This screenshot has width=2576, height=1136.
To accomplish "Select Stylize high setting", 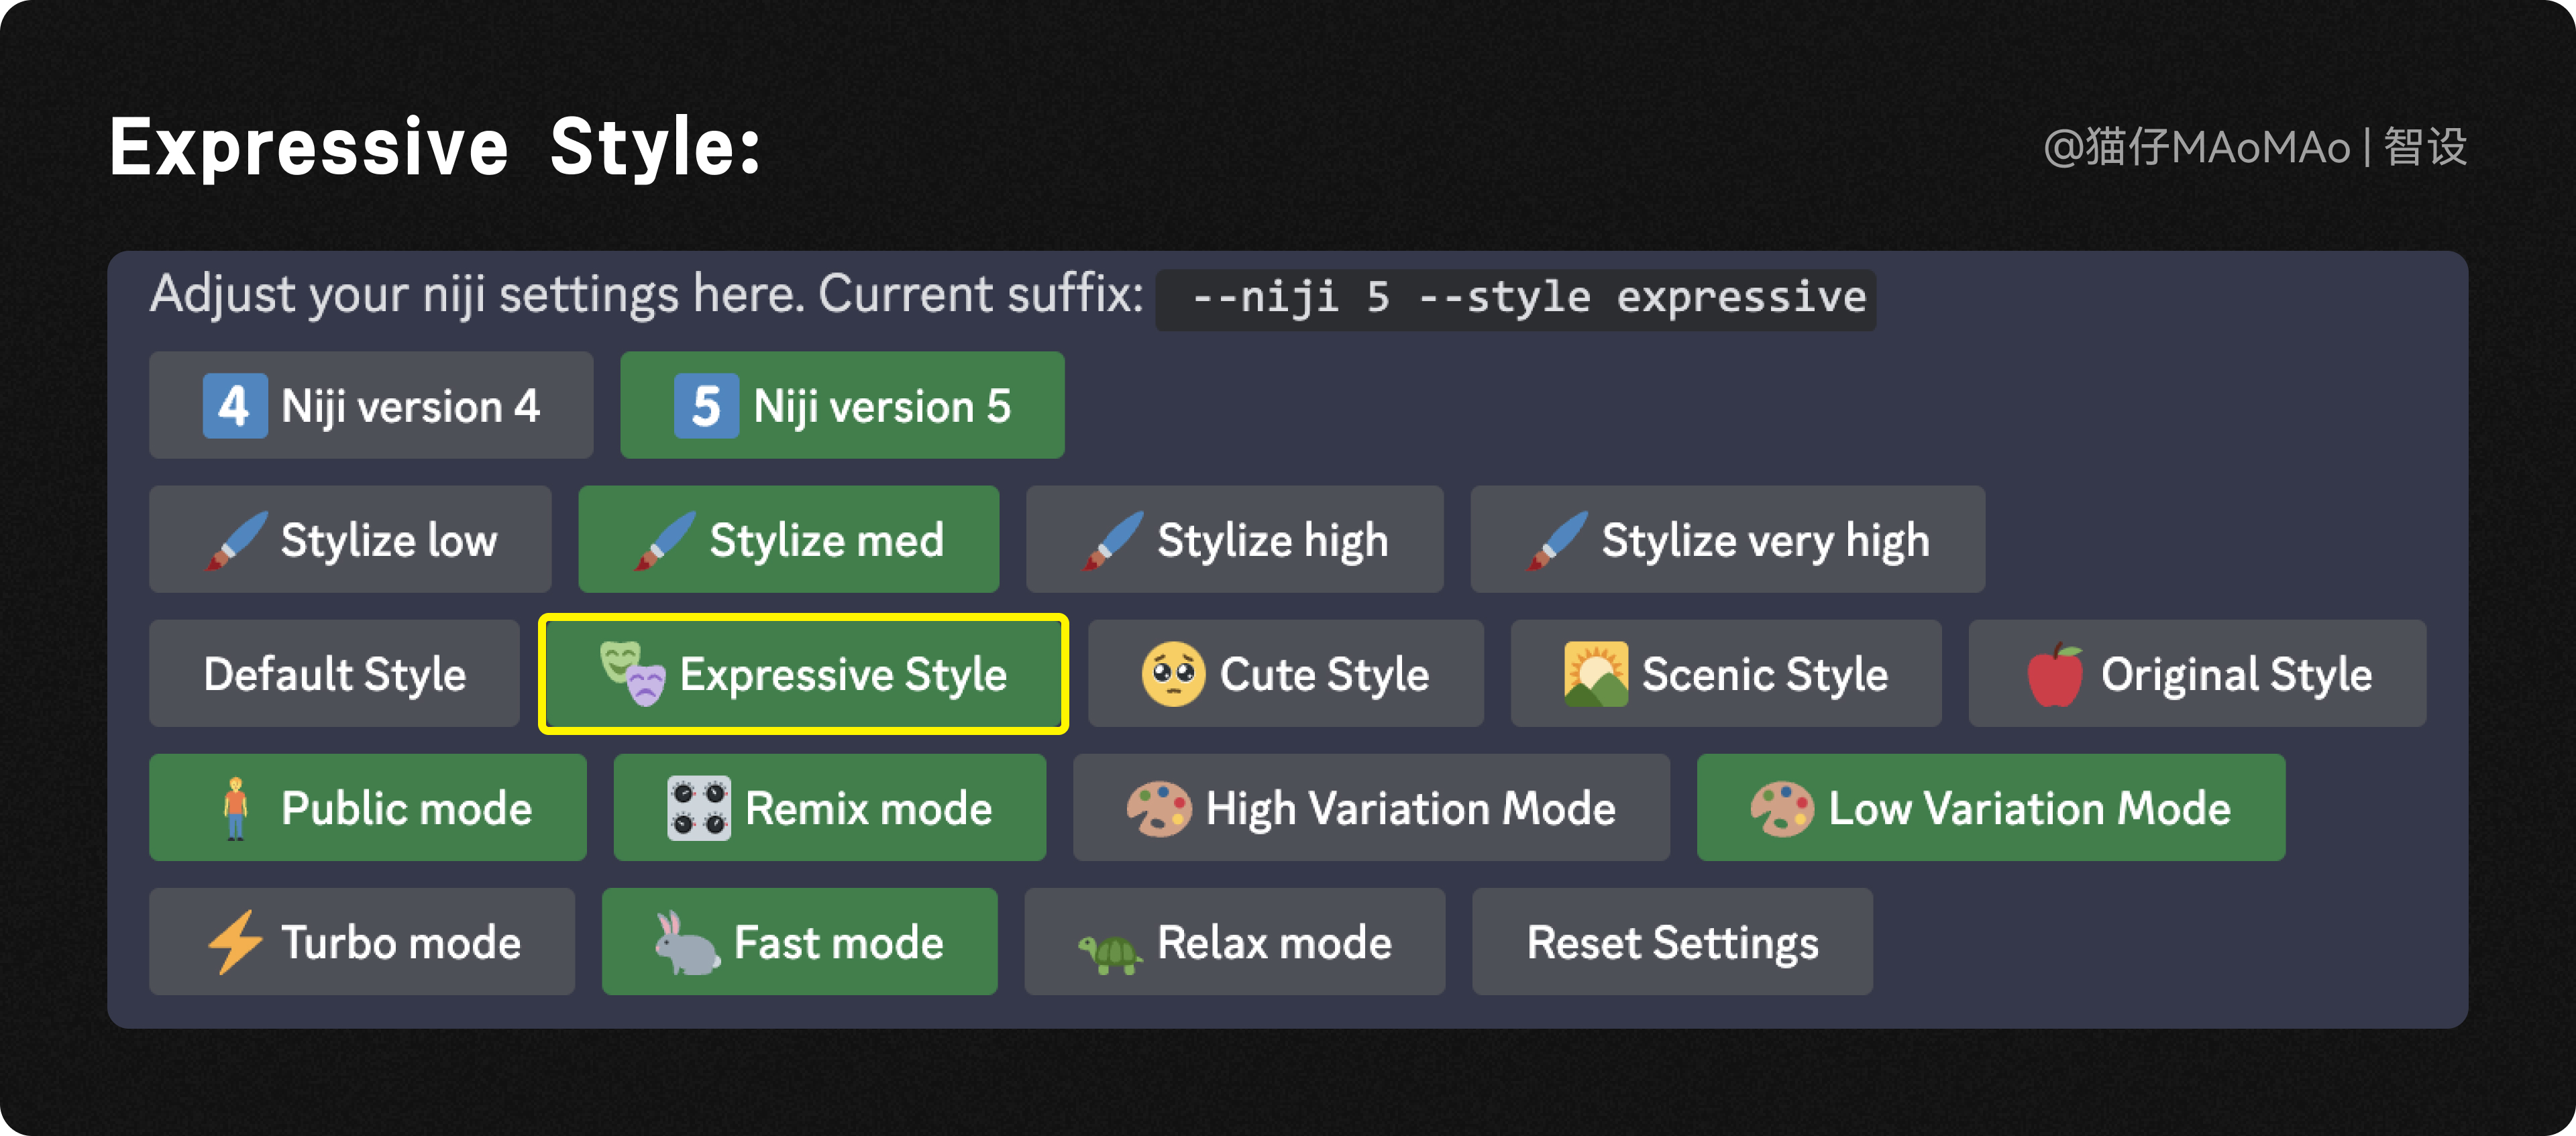I will pos(1234,540).
